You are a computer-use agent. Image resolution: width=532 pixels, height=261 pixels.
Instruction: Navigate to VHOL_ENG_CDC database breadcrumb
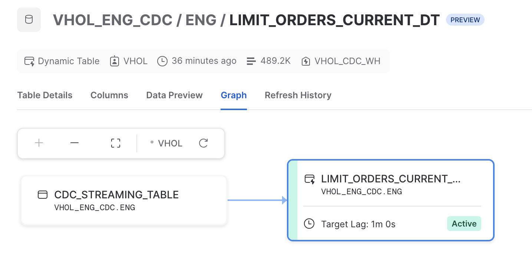112,20
